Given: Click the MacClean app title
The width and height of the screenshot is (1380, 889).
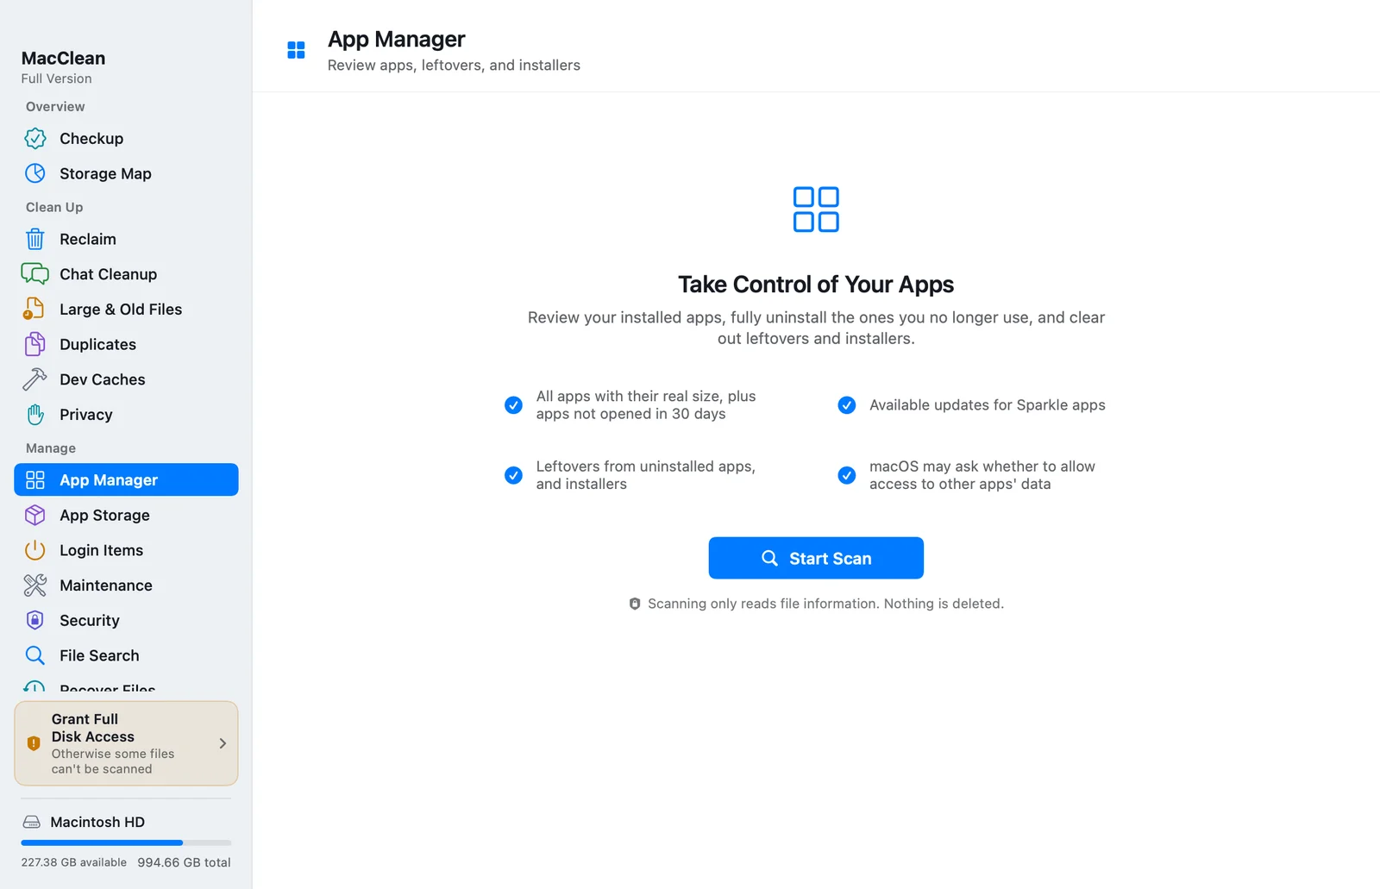Looking at the screenshot, I should tap(63, 58).
